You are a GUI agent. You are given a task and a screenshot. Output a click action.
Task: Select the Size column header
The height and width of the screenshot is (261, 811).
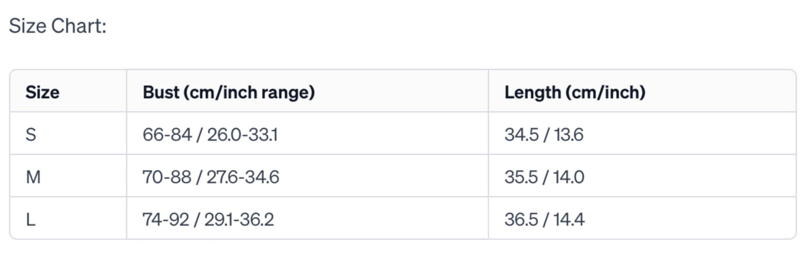pyautogui.click(x=43, y=93)
